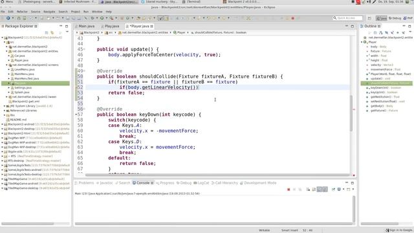Toggle Hide Static Members in Outline toolbar
Screen dimensions: 414x233
click(392, 32)
